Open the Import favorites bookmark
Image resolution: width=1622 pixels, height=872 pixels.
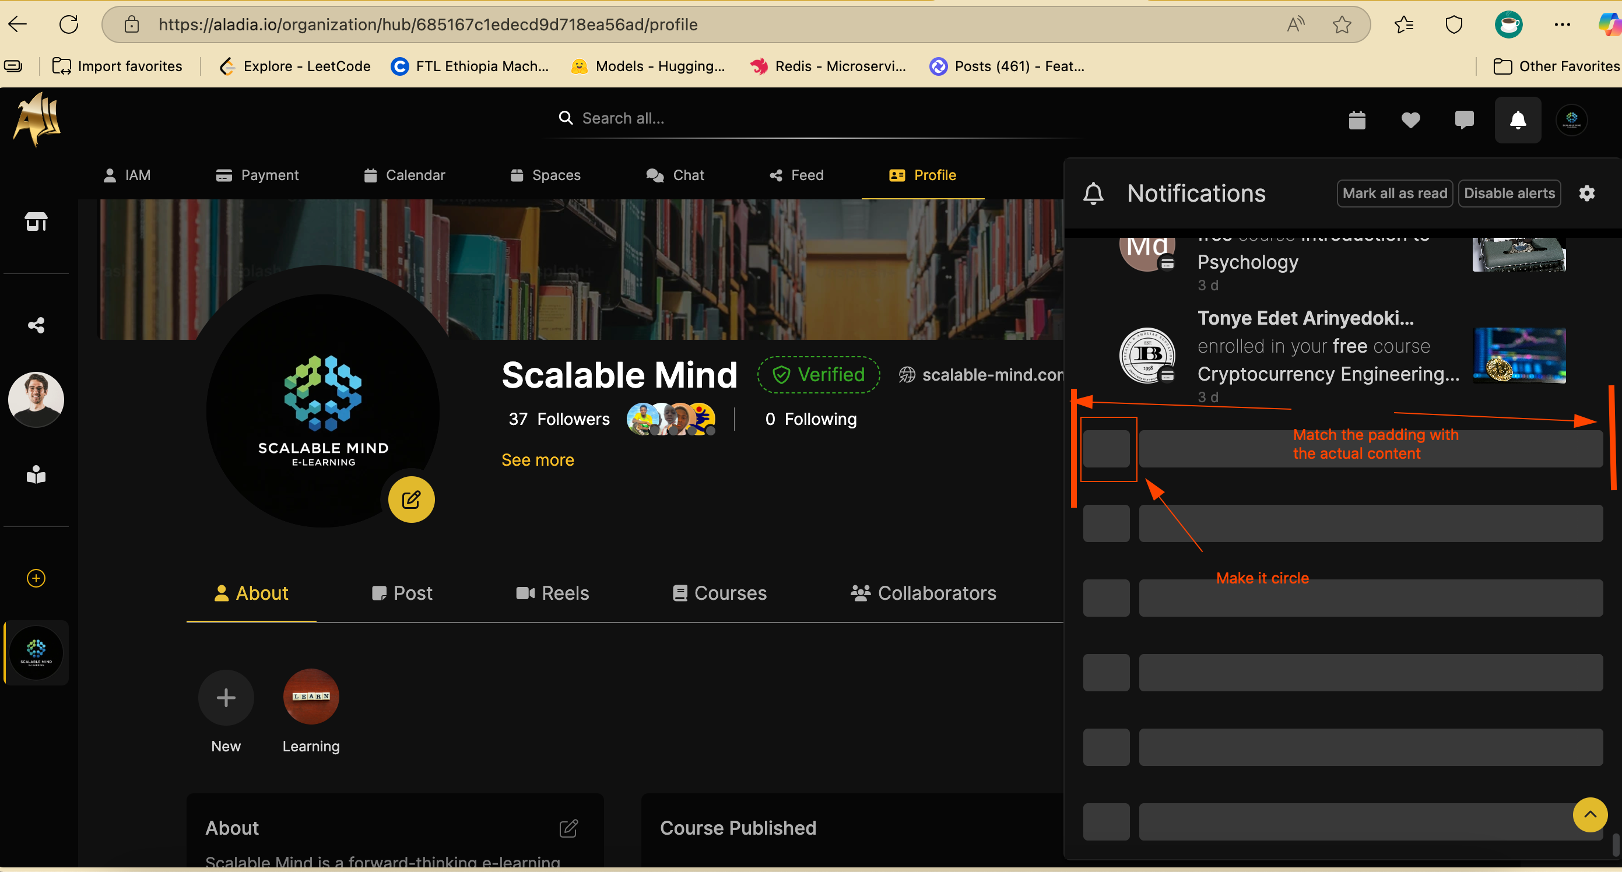coord(118,66)
